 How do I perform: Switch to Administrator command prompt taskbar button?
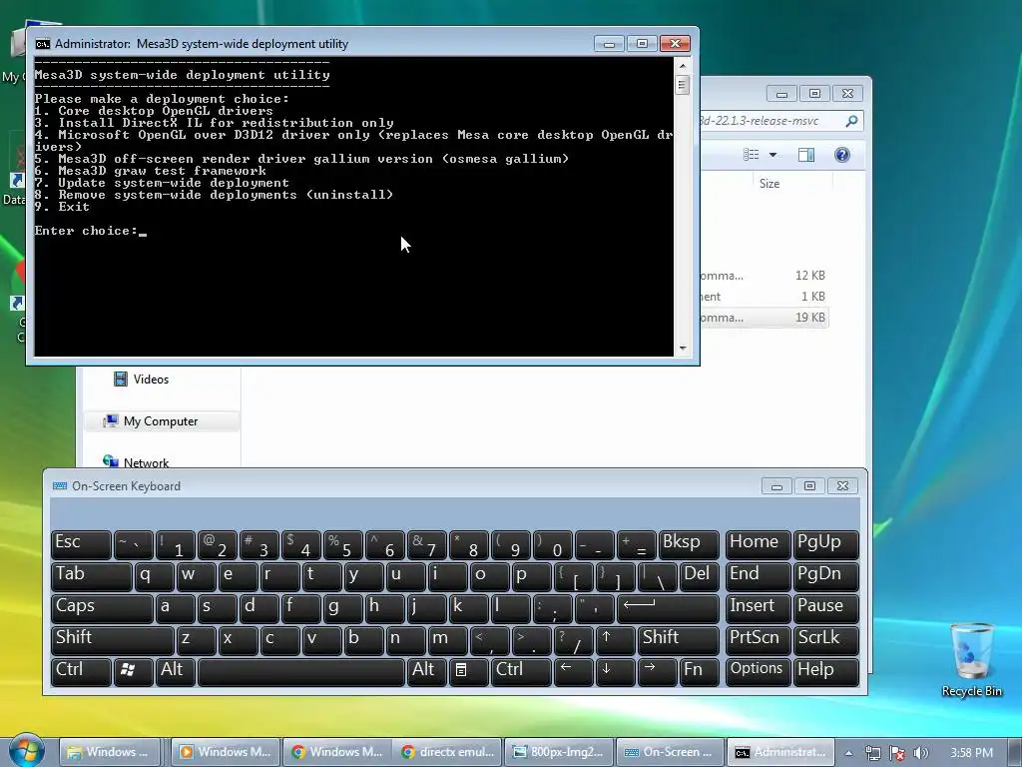780,752
